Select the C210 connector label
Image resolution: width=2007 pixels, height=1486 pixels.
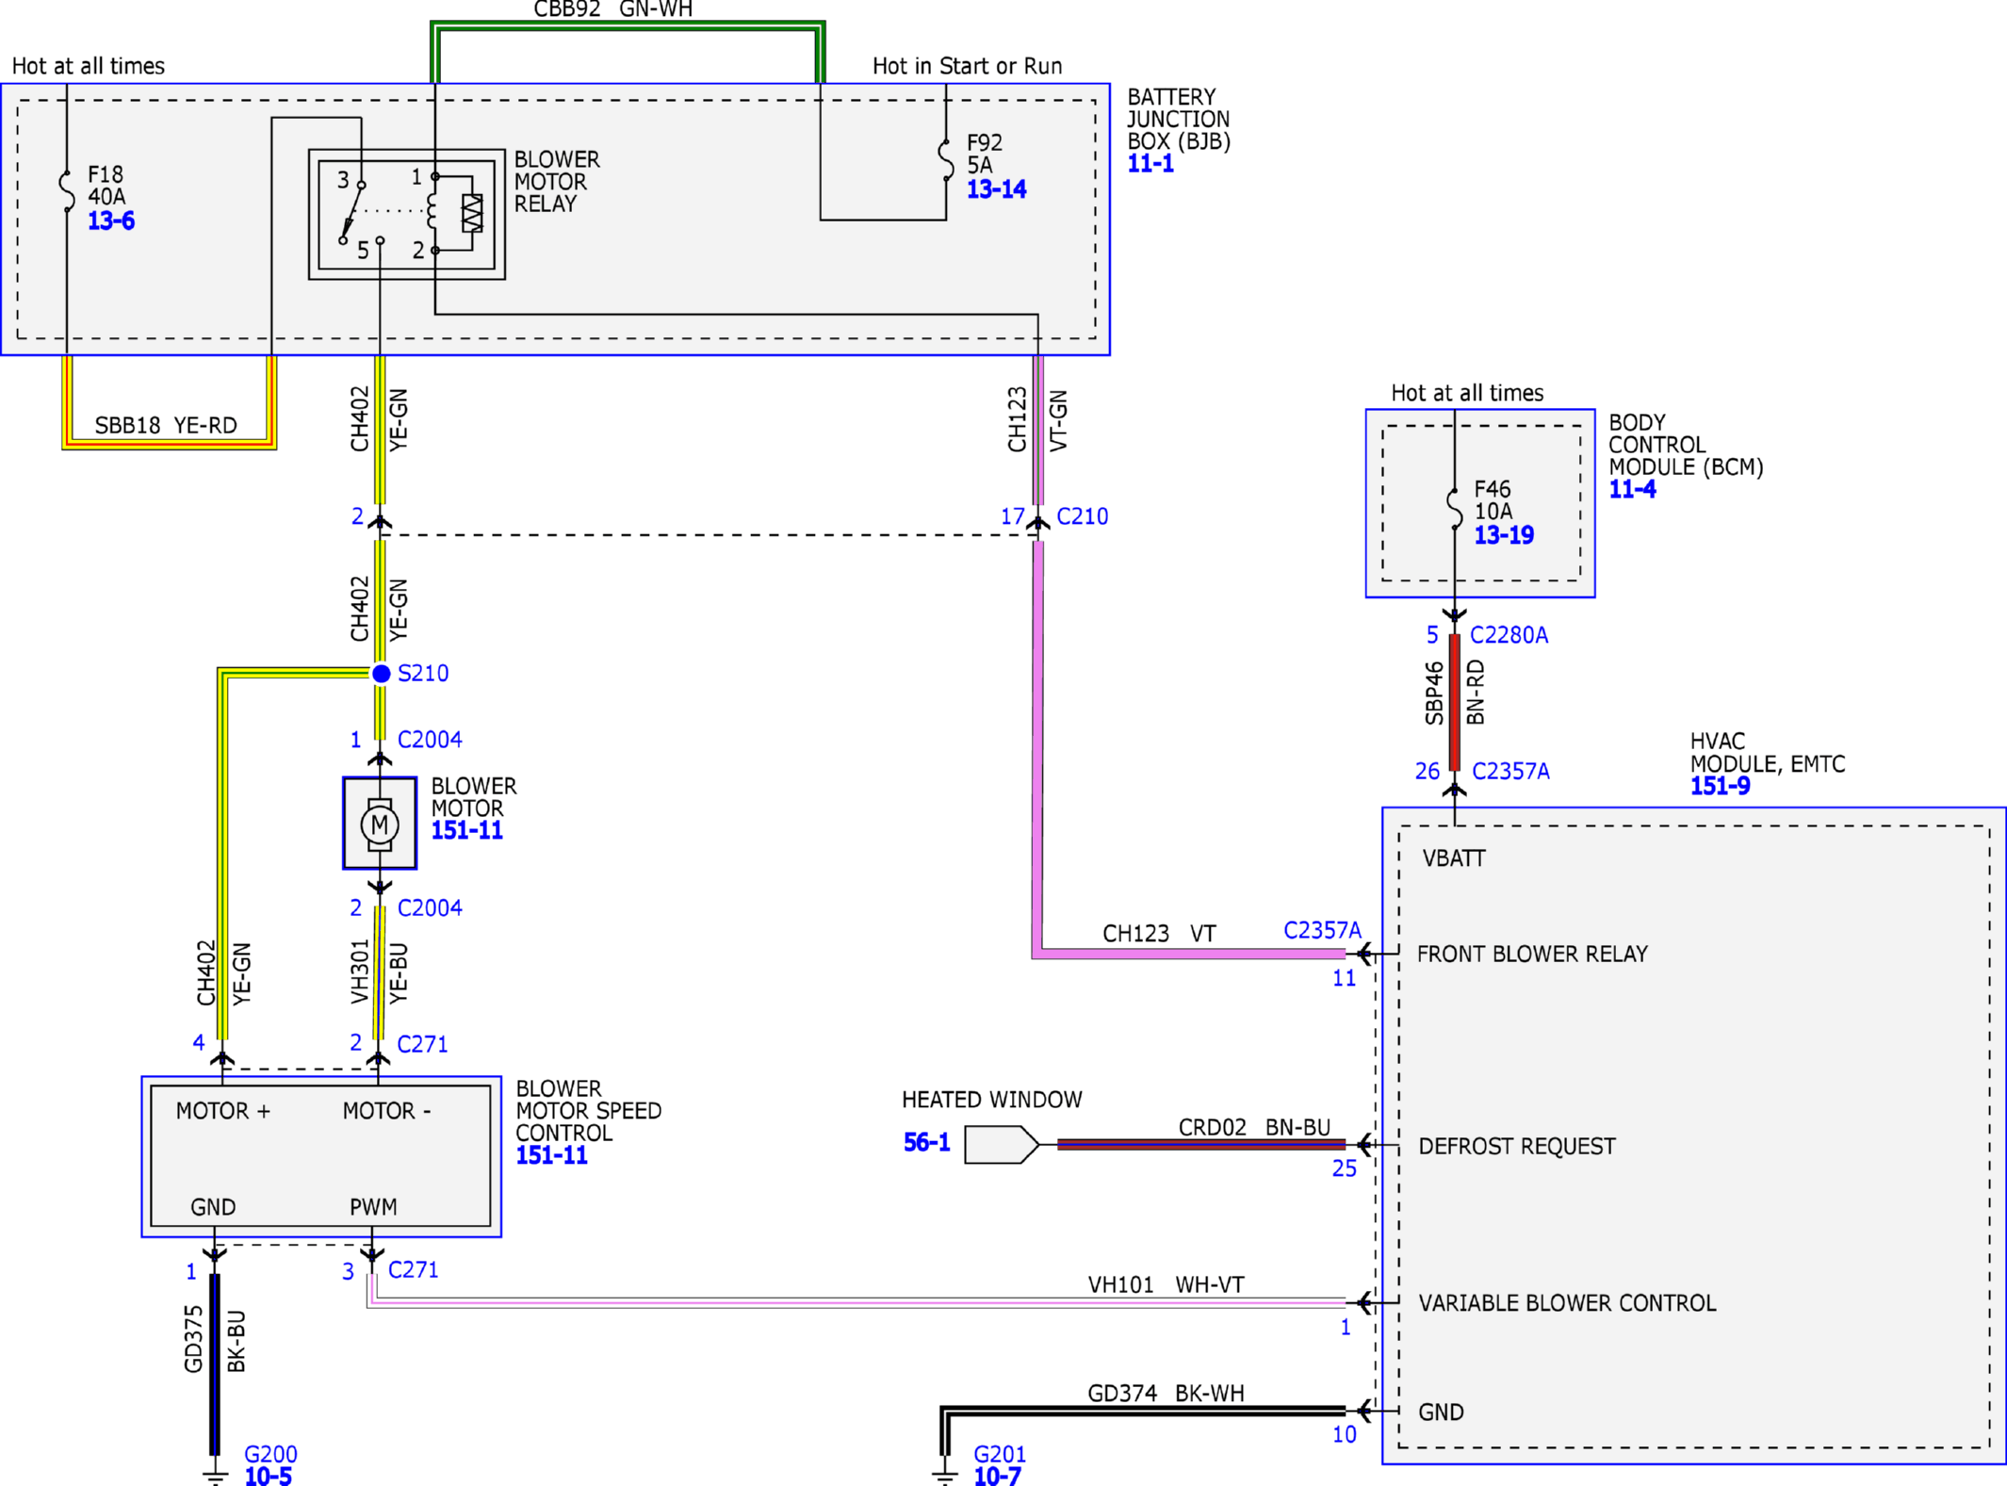[1082, 516]
